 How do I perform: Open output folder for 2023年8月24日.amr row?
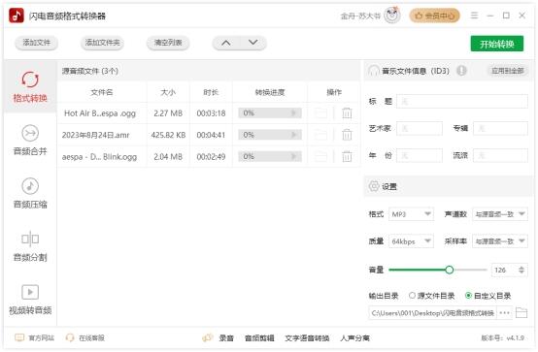click(320, 135)
